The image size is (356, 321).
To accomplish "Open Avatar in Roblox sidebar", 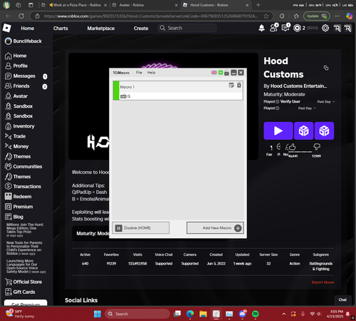I will (x=16, y=96).
